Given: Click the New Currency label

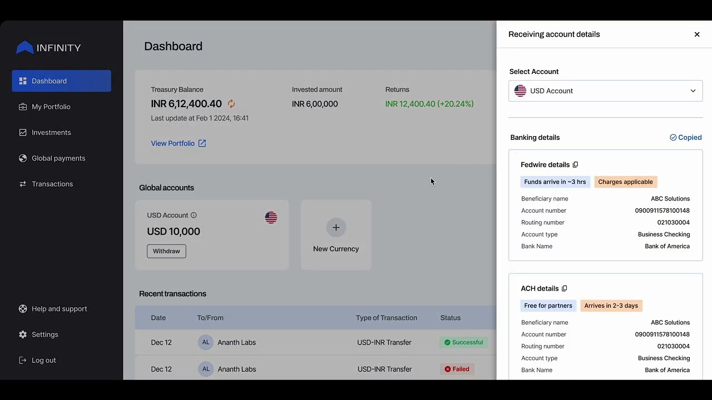Looking at the screenshot, I should [336, 249].
